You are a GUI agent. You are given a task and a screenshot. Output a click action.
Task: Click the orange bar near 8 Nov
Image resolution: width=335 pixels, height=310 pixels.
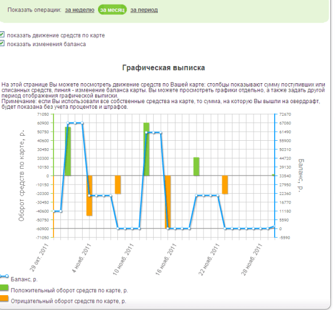(x=118, y=185)
